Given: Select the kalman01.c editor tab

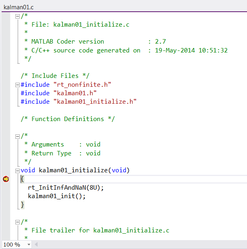Looking at the screenshot, I should (x=19, y=7).
